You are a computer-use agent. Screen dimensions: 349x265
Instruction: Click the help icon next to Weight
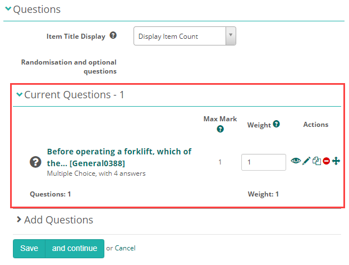[277, 124]
